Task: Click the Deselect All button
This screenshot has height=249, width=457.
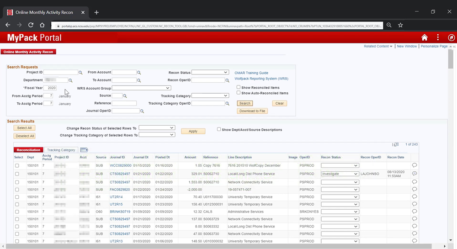Action: 25,136
